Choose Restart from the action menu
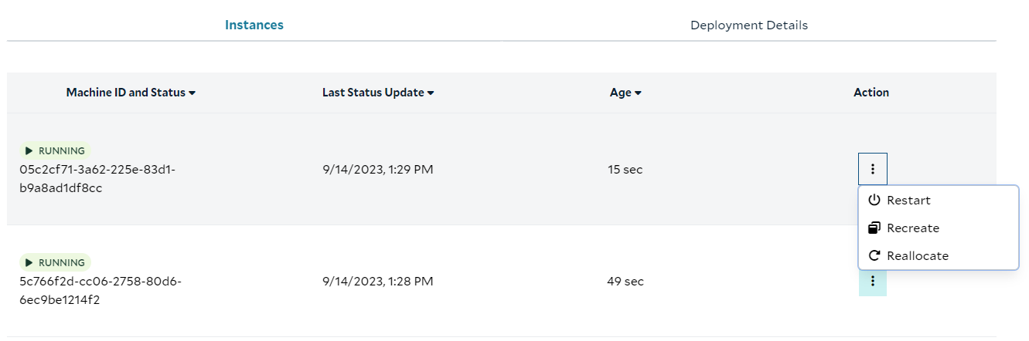The width and height of the screenshot is (1029, 341). tap(908, 201)
